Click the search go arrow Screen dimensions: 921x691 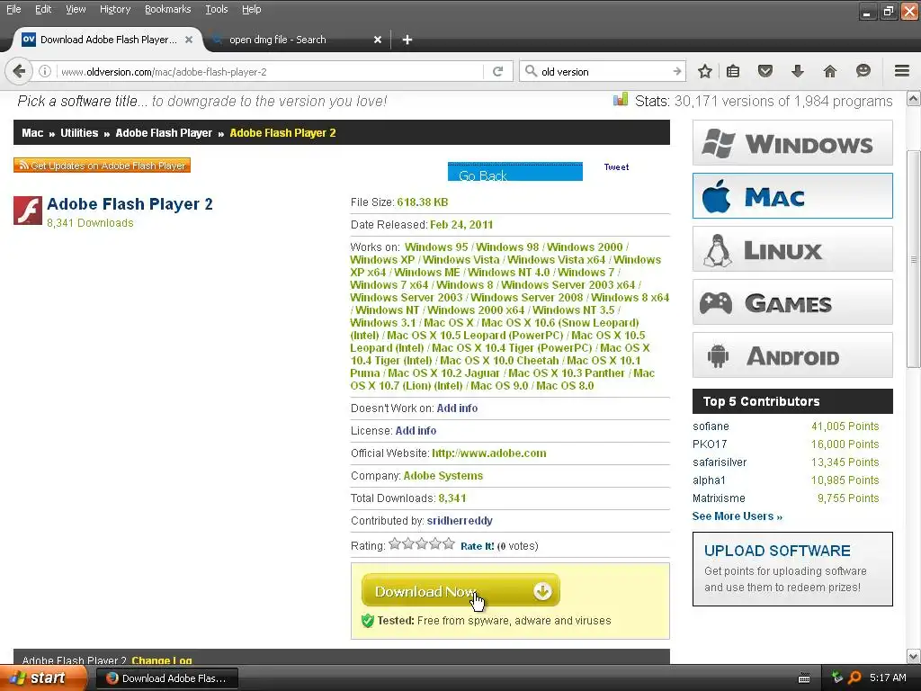[x=677, y=72]
